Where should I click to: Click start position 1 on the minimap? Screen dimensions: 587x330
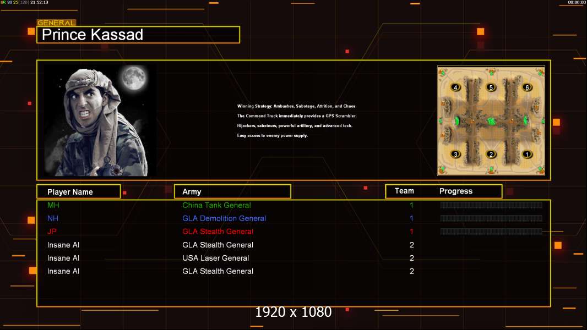(527, 154)
